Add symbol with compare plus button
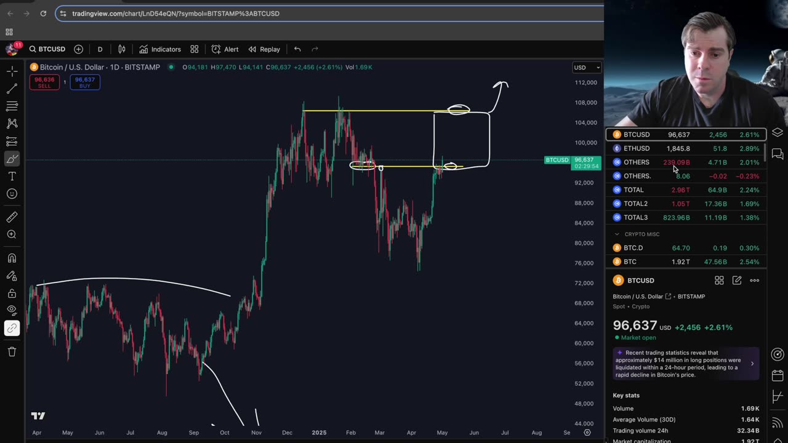The width and height of the screenshot is (788, 443). (78, 49)
